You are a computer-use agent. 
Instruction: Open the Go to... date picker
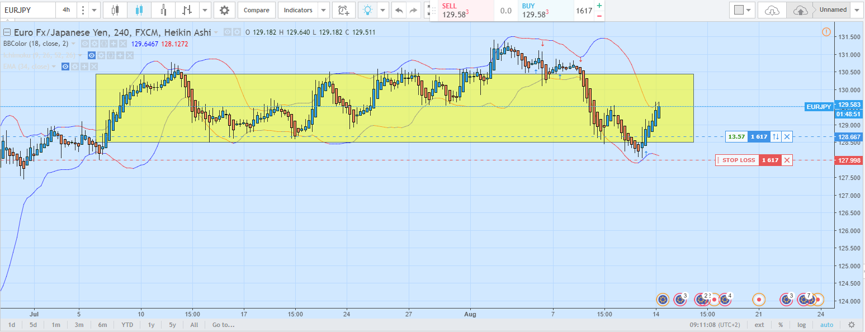tap(223, 325)
